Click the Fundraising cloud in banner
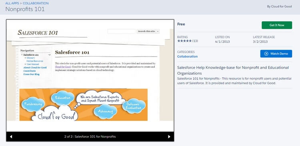The height and width of the screenshot is (146, 300). pyautogui.click(x=33, y=104)
